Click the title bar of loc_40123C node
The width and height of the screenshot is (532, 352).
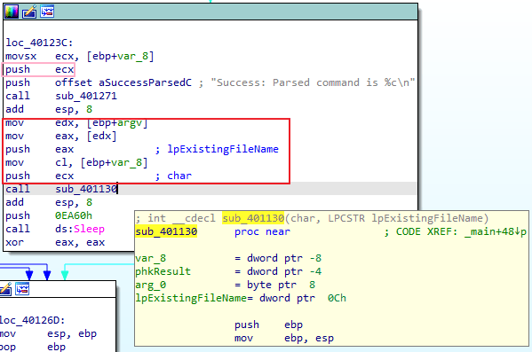[x=210, y=12]
